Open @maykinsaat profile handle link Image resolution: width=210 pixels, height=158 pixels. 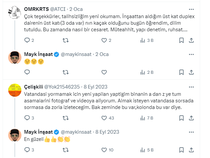(77, 54)
